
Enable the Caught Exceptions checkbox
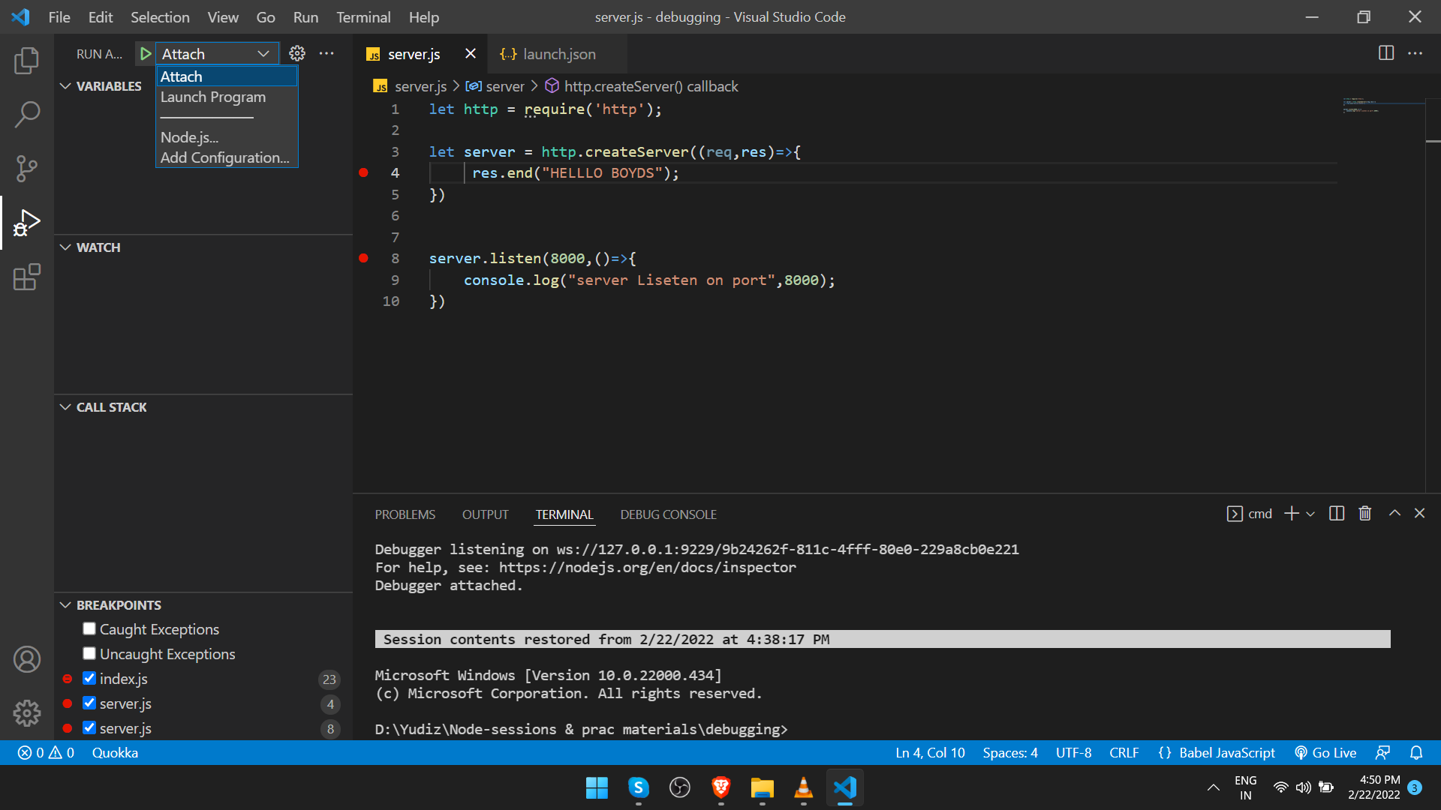pyautogui.click(x=89, y=629)
